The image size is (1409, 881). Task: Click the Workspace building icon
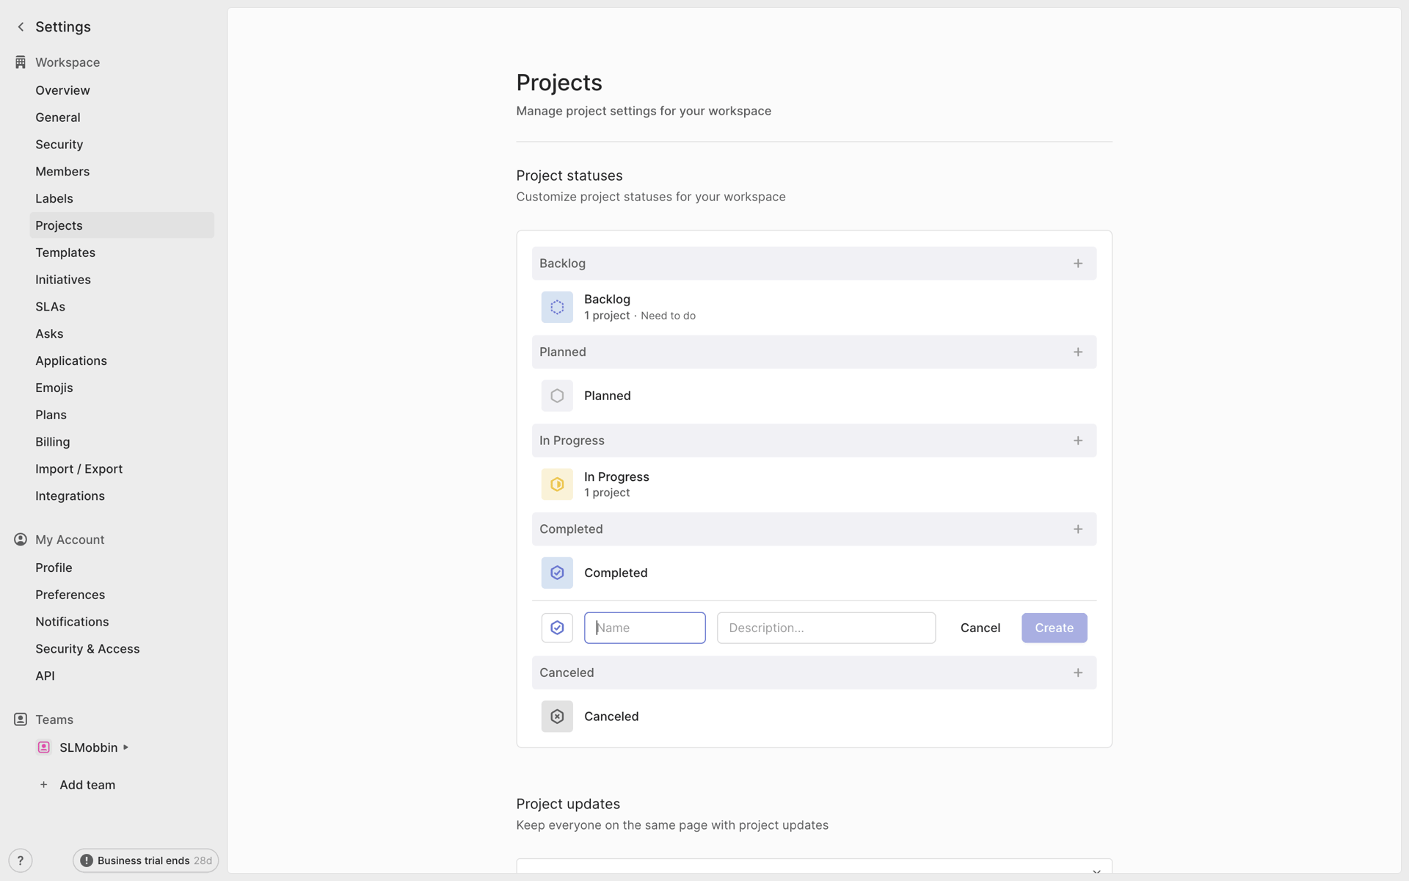point(21,62)
